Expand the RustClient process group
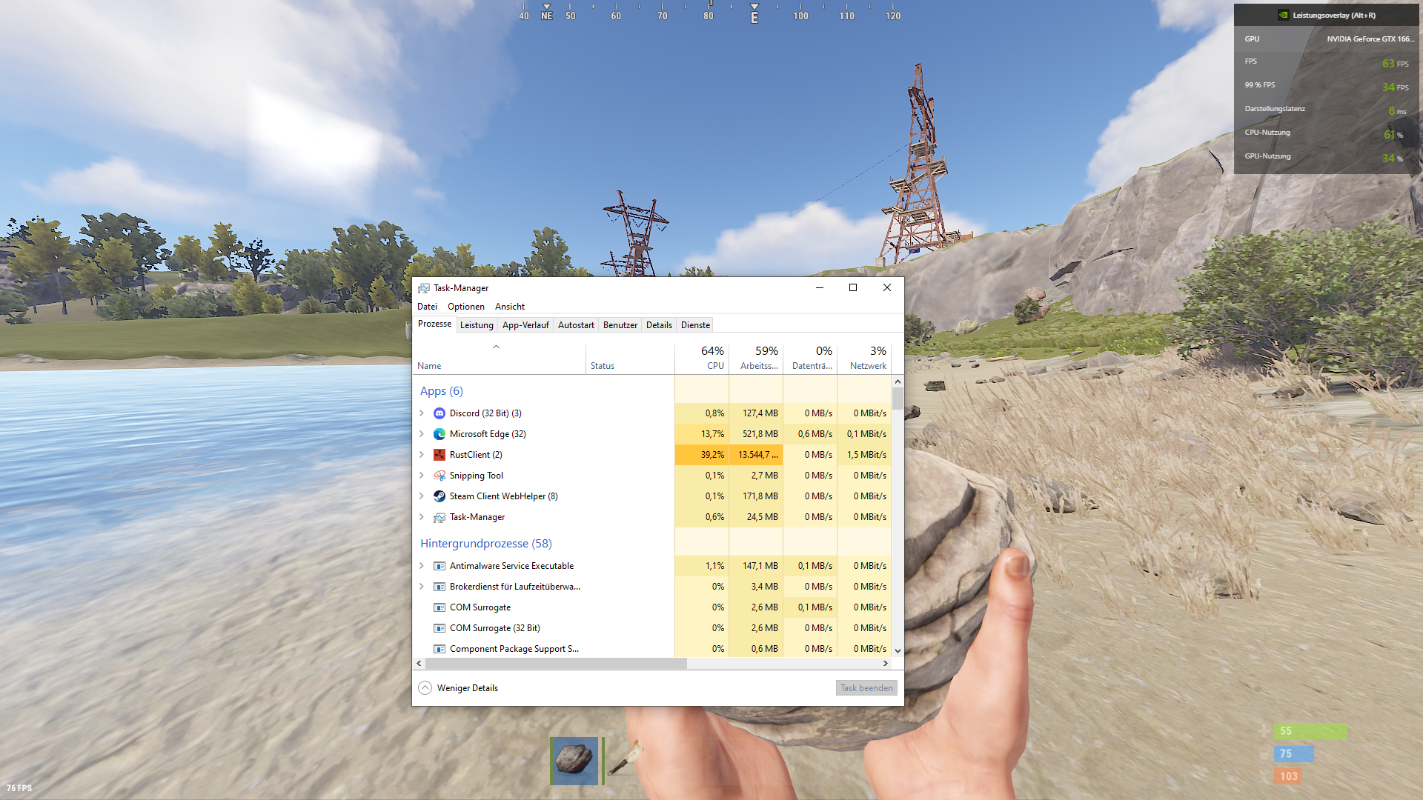Viewport: 1423px width, 800px height. point(422,455)
